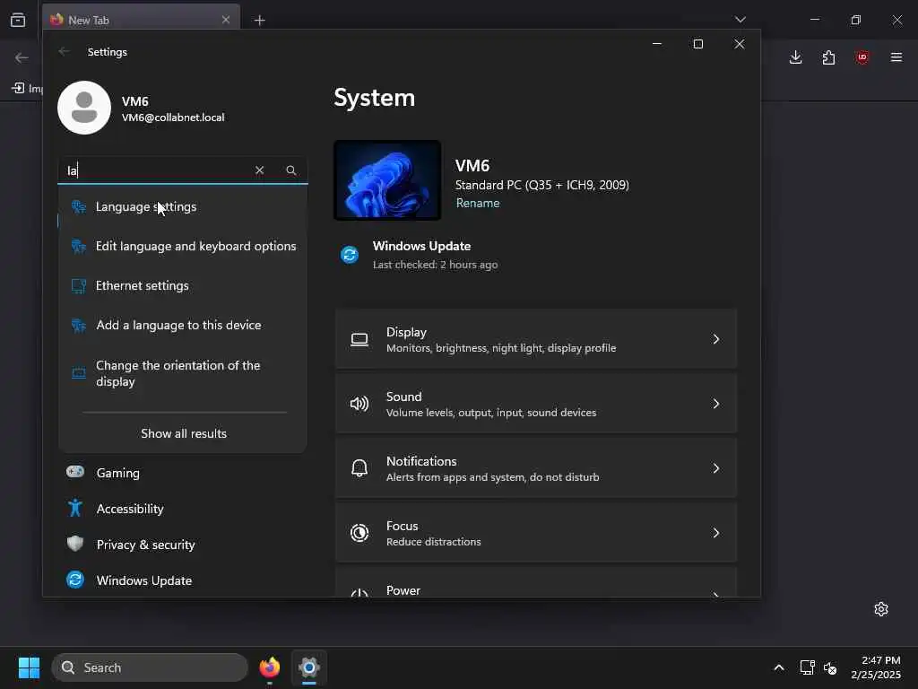Click the Firefox View icon

tap(18, 20)
